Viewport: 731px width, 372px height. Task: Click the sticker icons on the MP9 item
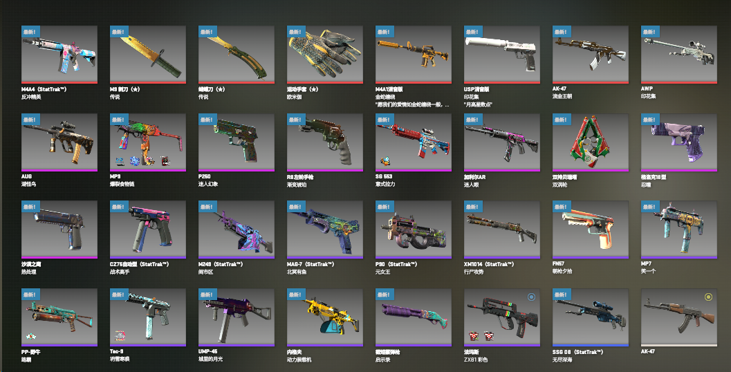(x=142, y=161)
